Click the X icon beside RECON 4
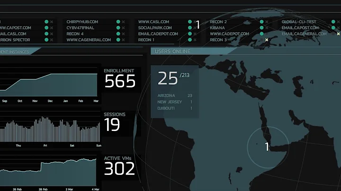The width and height of the screenshot is (341, 191). [123, 34]
